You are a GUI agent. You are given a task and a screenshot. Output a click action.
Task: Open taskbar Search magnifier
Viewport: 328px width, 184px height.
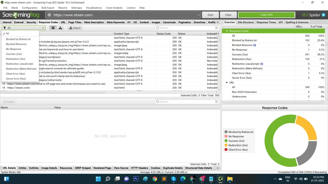(x=108, y=179)
